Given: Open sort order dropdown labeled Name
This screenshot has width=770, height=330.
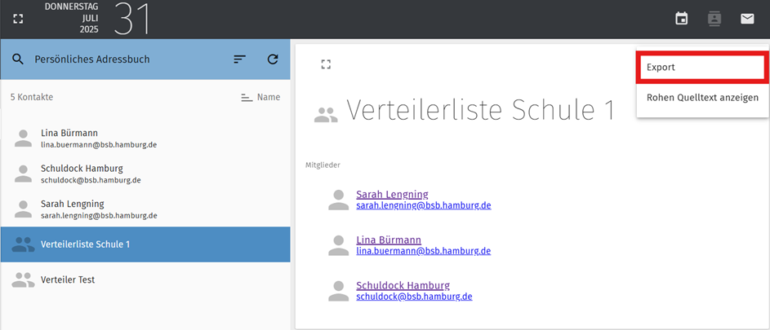Looking at the screenshot, I should pos(260,97).
